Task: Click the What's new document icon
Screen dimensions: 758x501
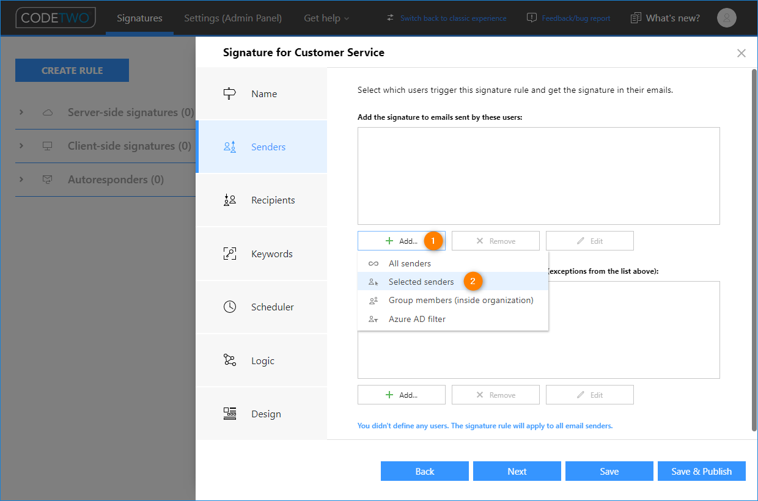Action: [x=636, y=18]
